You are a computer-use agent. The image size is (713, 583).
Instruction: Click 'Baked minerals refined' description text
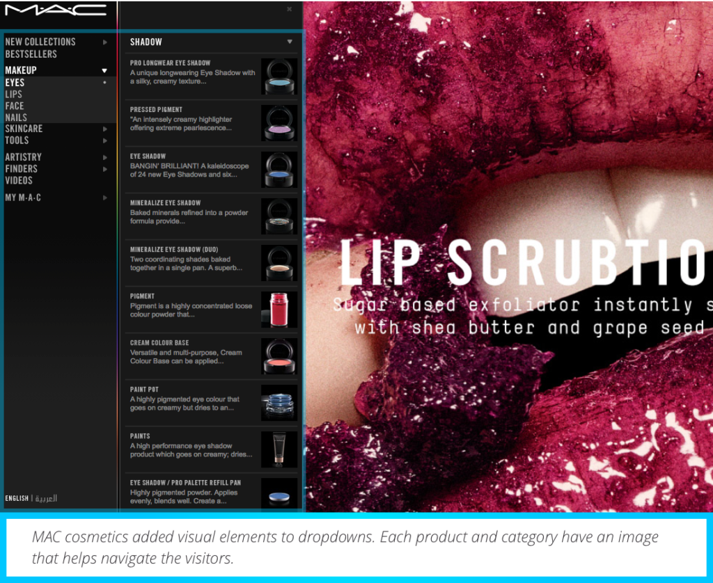tap(189, 217)
